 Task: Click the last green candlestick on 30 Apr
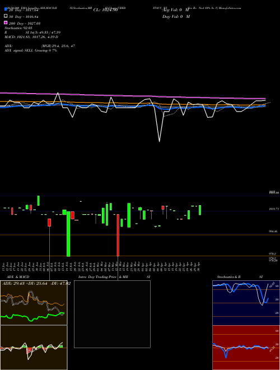200,210
